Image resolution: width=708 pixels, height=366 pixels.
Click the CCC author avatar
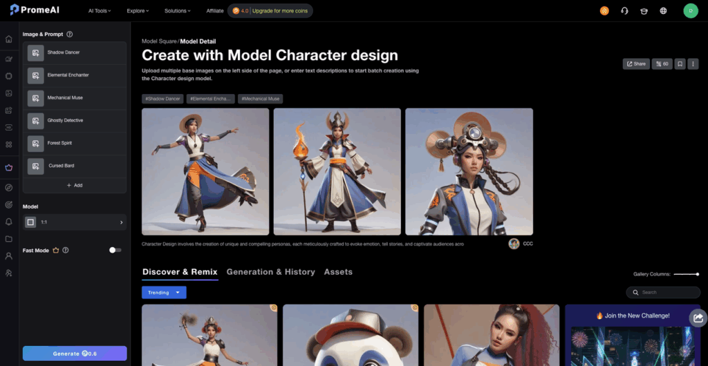(514, 244)
